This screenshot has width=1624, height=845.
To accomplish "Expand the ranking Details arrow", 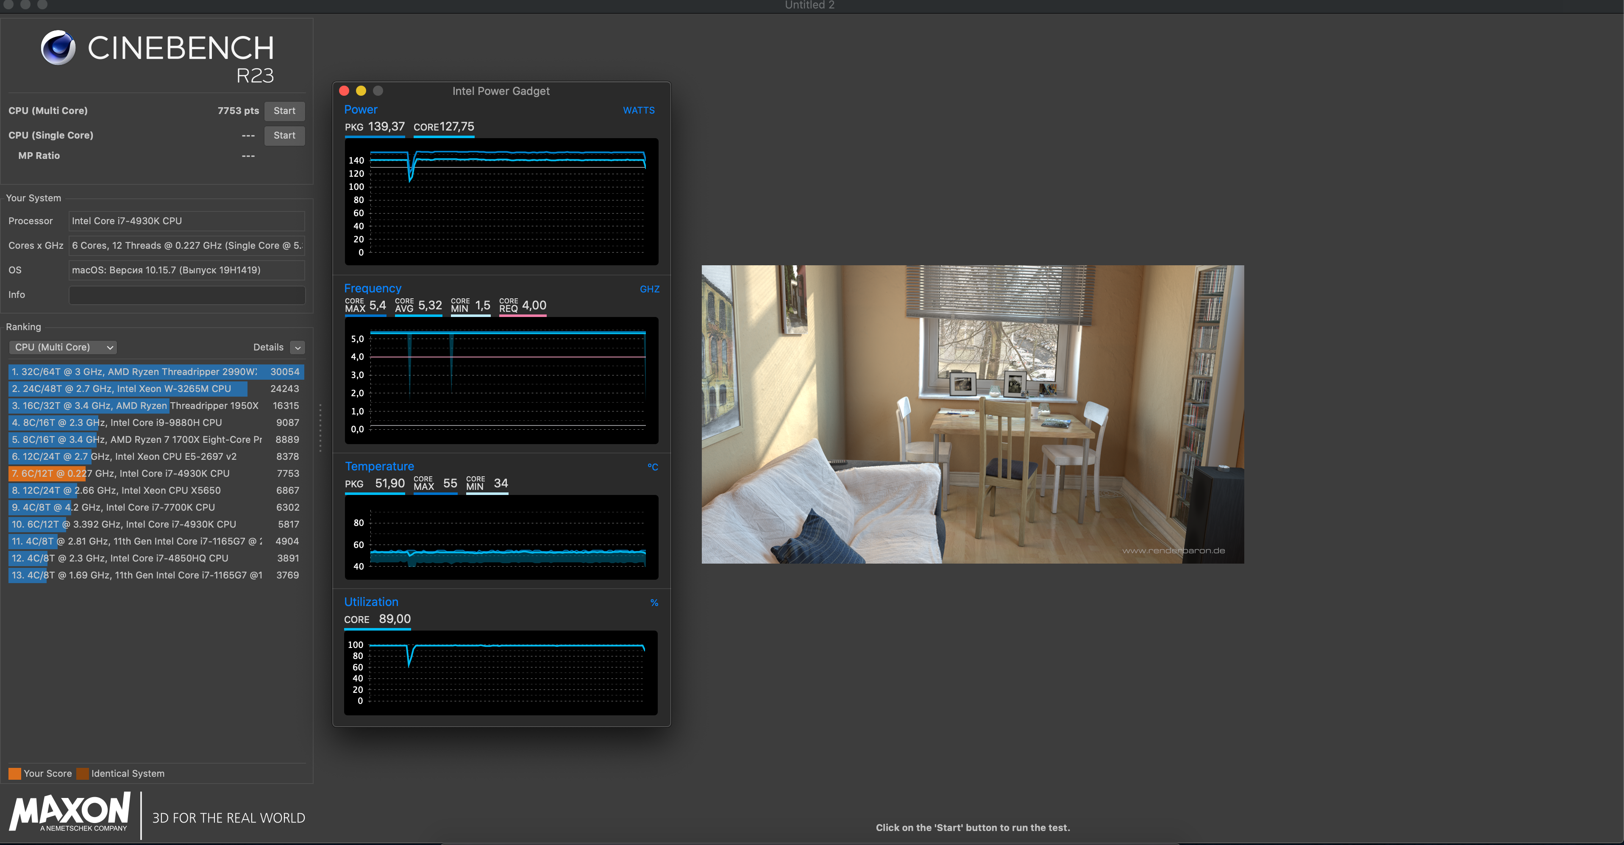I will click(x=298, y=347).
